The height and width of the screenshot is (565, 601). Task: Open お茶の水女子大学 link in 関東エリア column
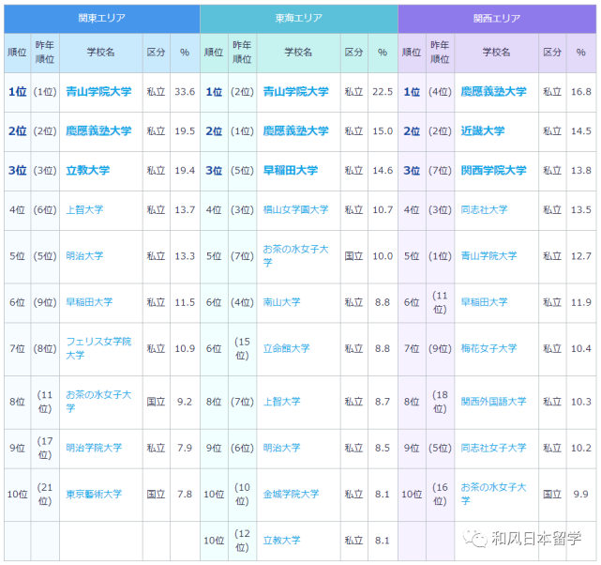pyautogui.click(x=98, y=402)
